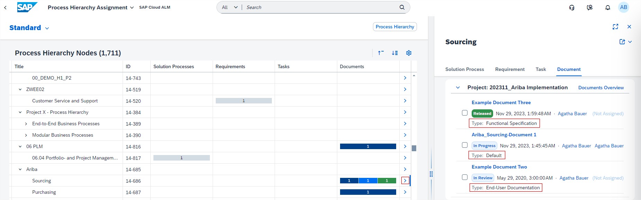The width and height of the screenshot is (641, 200).
Task: Switch to the Solution Process tab
Action: point(464,69)
